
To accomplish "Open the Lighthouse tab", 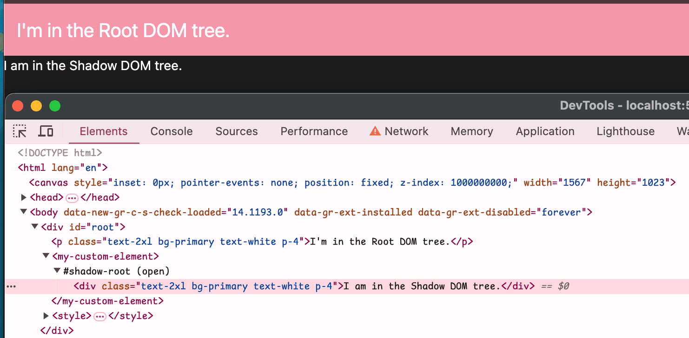I will (625, 131).
